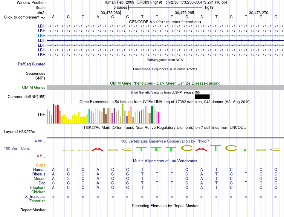Select the Elephant species row label
284x217 pixels.
[x=38, y=187]
